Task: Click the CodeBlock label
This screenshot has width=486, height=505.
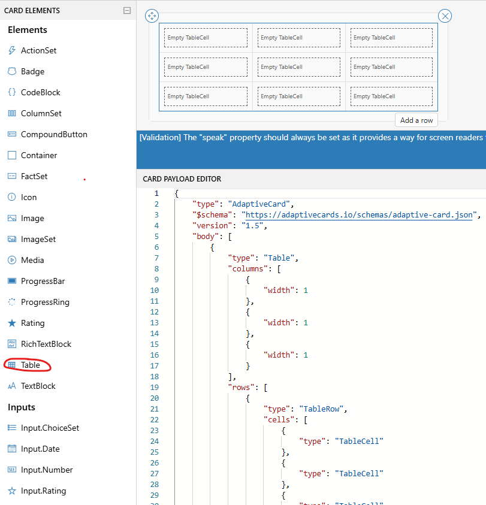Action: (41, 92)
